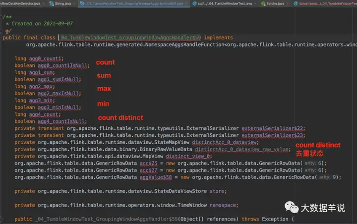357x224 pixels.
Task: Click the red intention lightbulb icon
Action: [7, 31]
